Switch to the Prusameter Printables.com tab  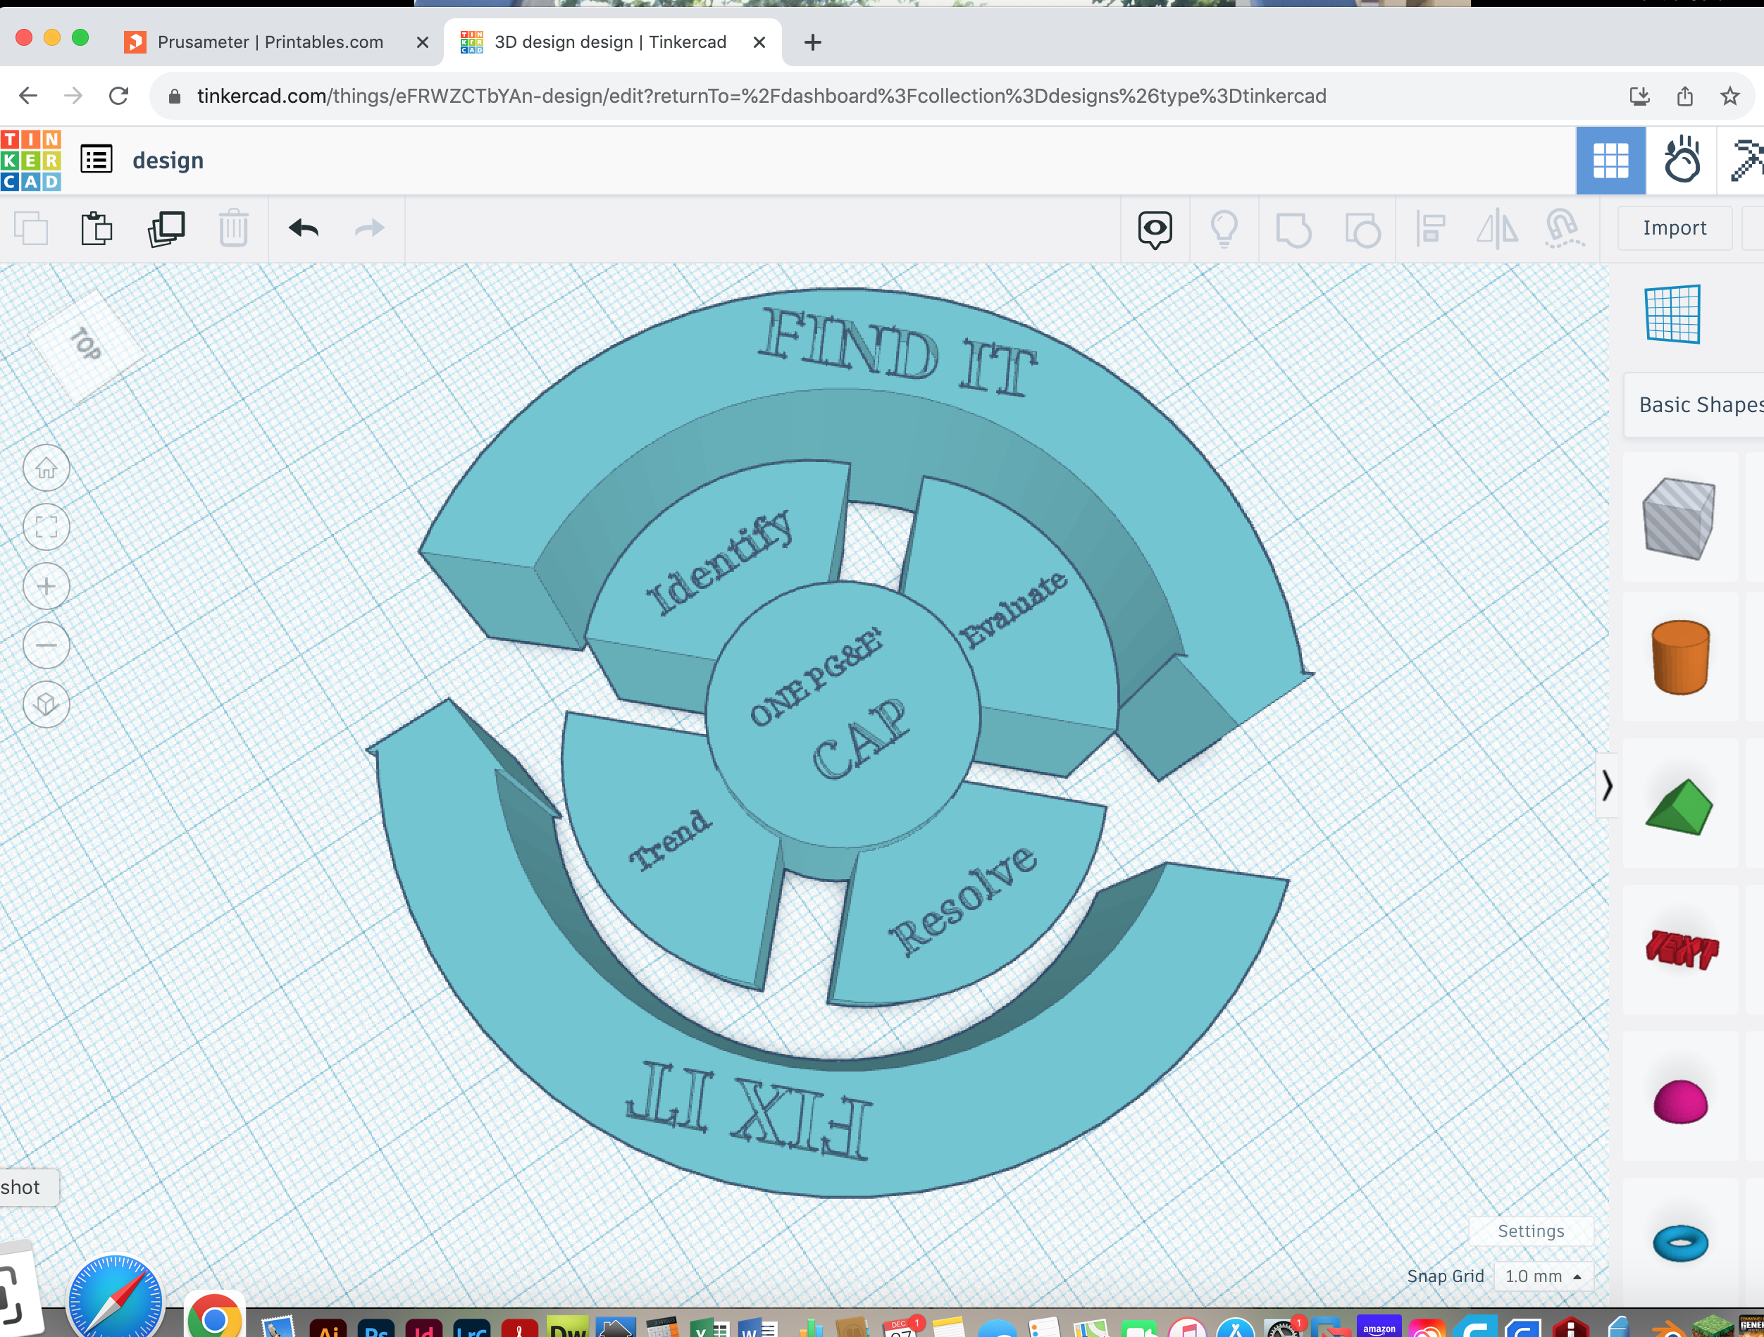click(270, 42)
